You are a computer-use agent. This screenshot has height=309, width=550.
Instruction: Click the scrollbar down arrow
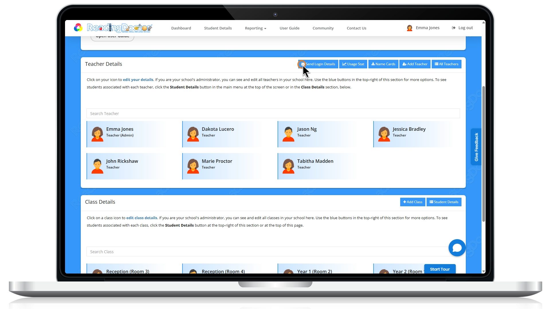tap(484, 271)
